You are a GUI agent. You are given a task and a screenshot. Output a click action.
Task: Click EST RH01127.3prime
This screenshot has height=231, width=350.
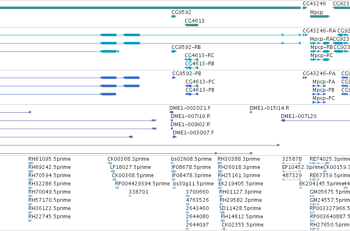(x=240, y=192)
